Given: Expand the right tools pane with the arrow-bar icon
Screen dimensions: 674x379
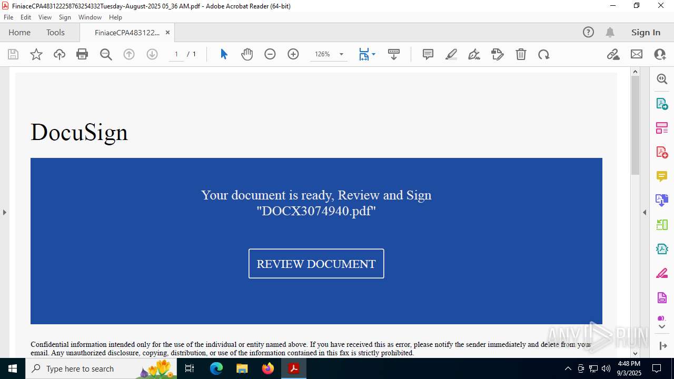Looking at the screenshot, I should [663, 346].
